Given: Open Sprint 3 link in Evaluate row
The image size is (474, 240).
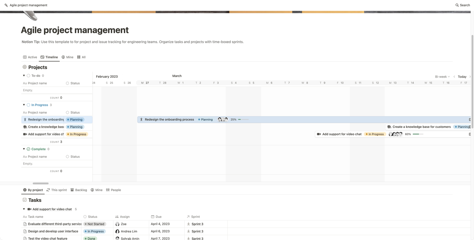Looking at the screenshot, I should point(195,224).
